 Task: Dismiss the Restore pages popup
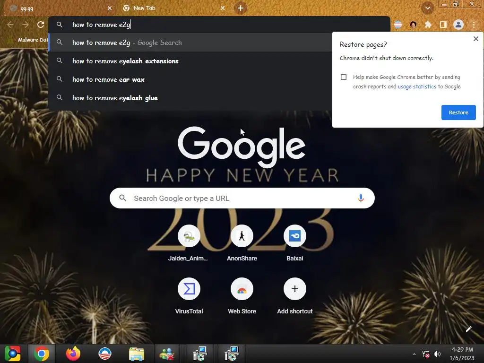(x=475, y=39)
